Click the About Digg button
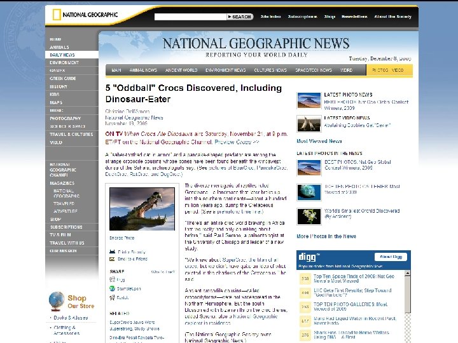 click(x=391, y=257)
